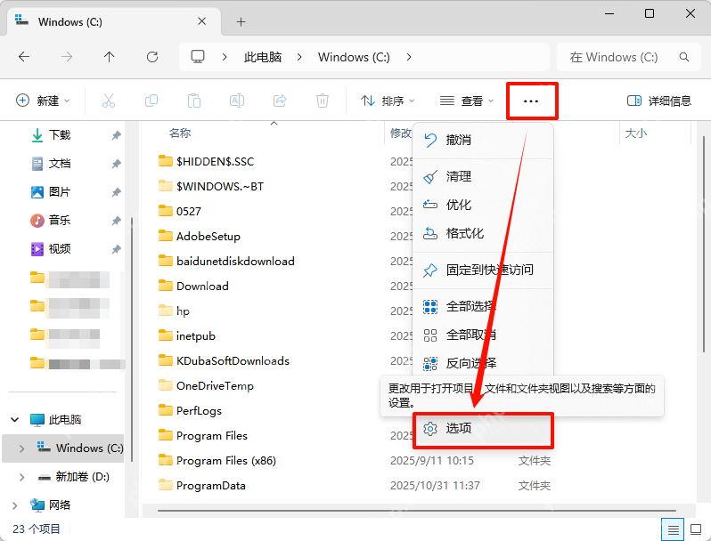Click 此电脑 in the address bar

point(263,57)
